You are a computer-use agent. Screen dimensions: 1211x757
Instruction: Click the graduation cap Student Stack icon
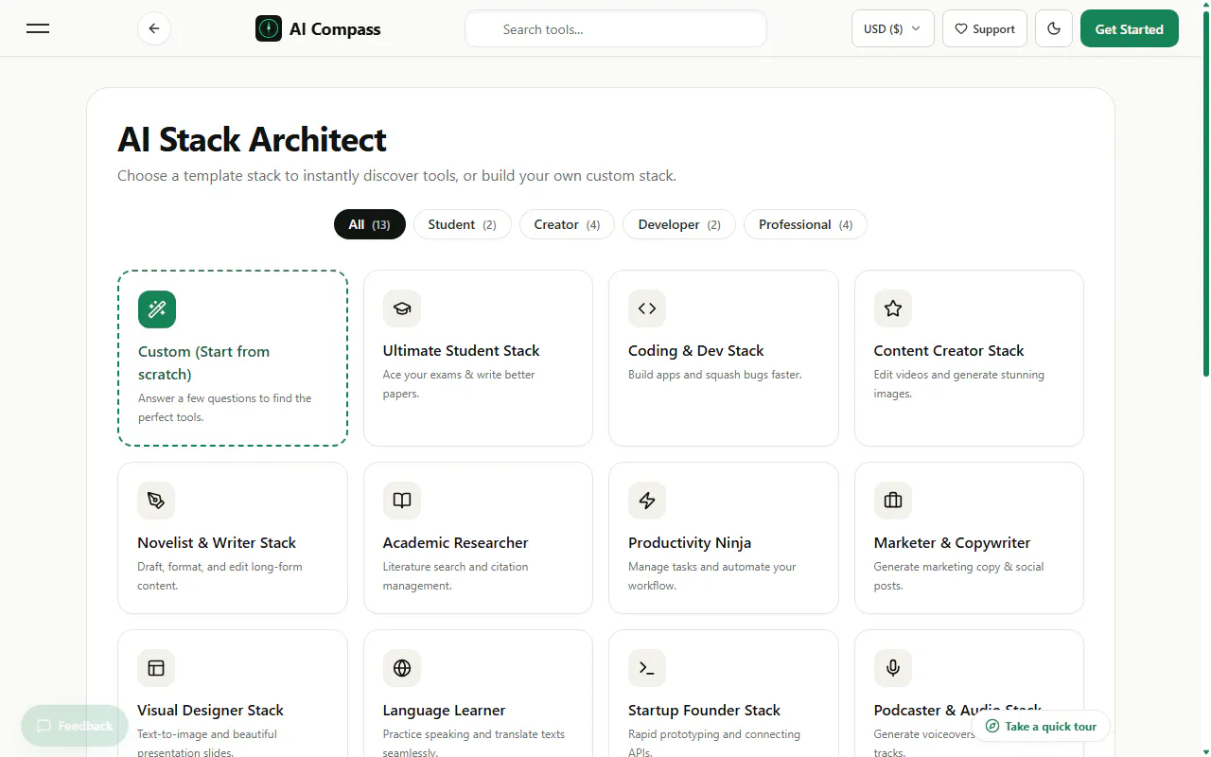click(402, 308)
